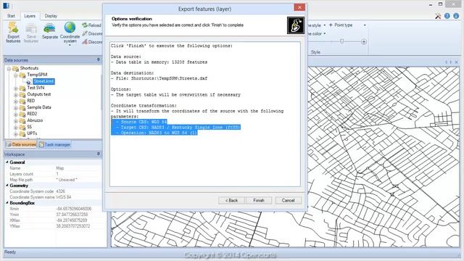Click the Coordinate System code value 4326

click(x=60, y=191)
